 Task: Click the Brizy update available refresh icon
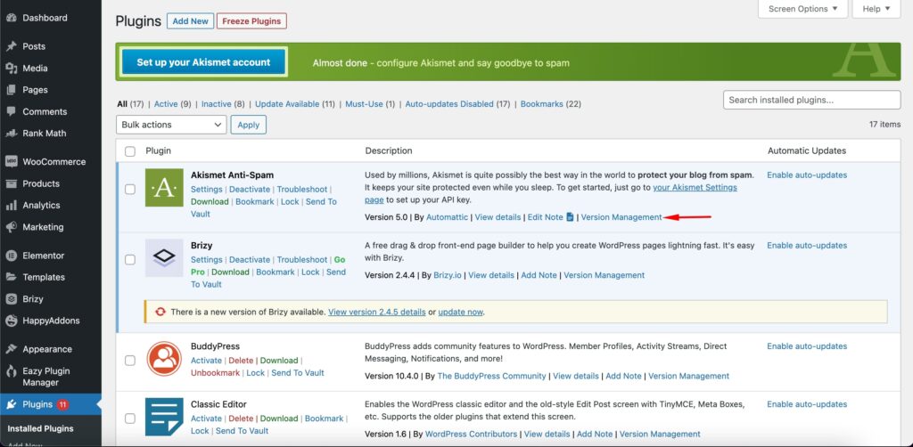pyautogui.click(x=160, y=313)
